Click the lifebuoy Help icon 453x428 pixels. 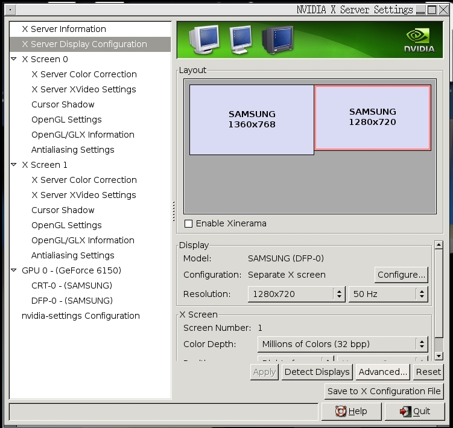tap(341, 411)
